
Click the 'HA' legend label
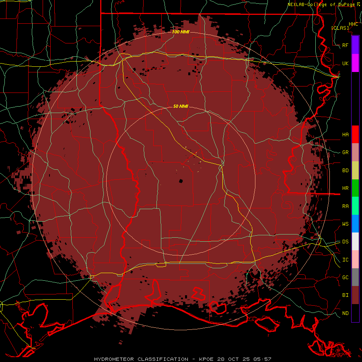pos(345,134)
